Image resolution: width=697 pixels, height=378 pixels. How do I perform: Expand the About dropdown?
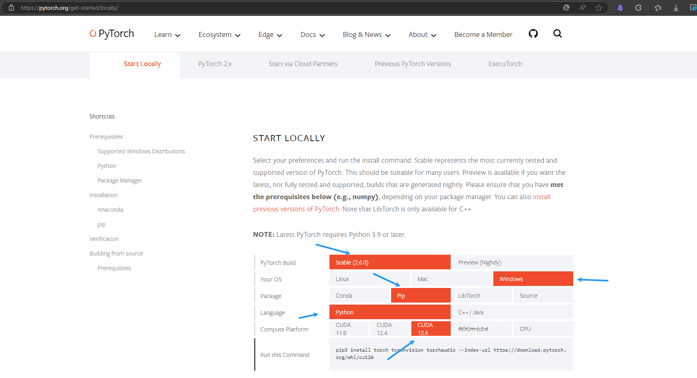[422, 34]
